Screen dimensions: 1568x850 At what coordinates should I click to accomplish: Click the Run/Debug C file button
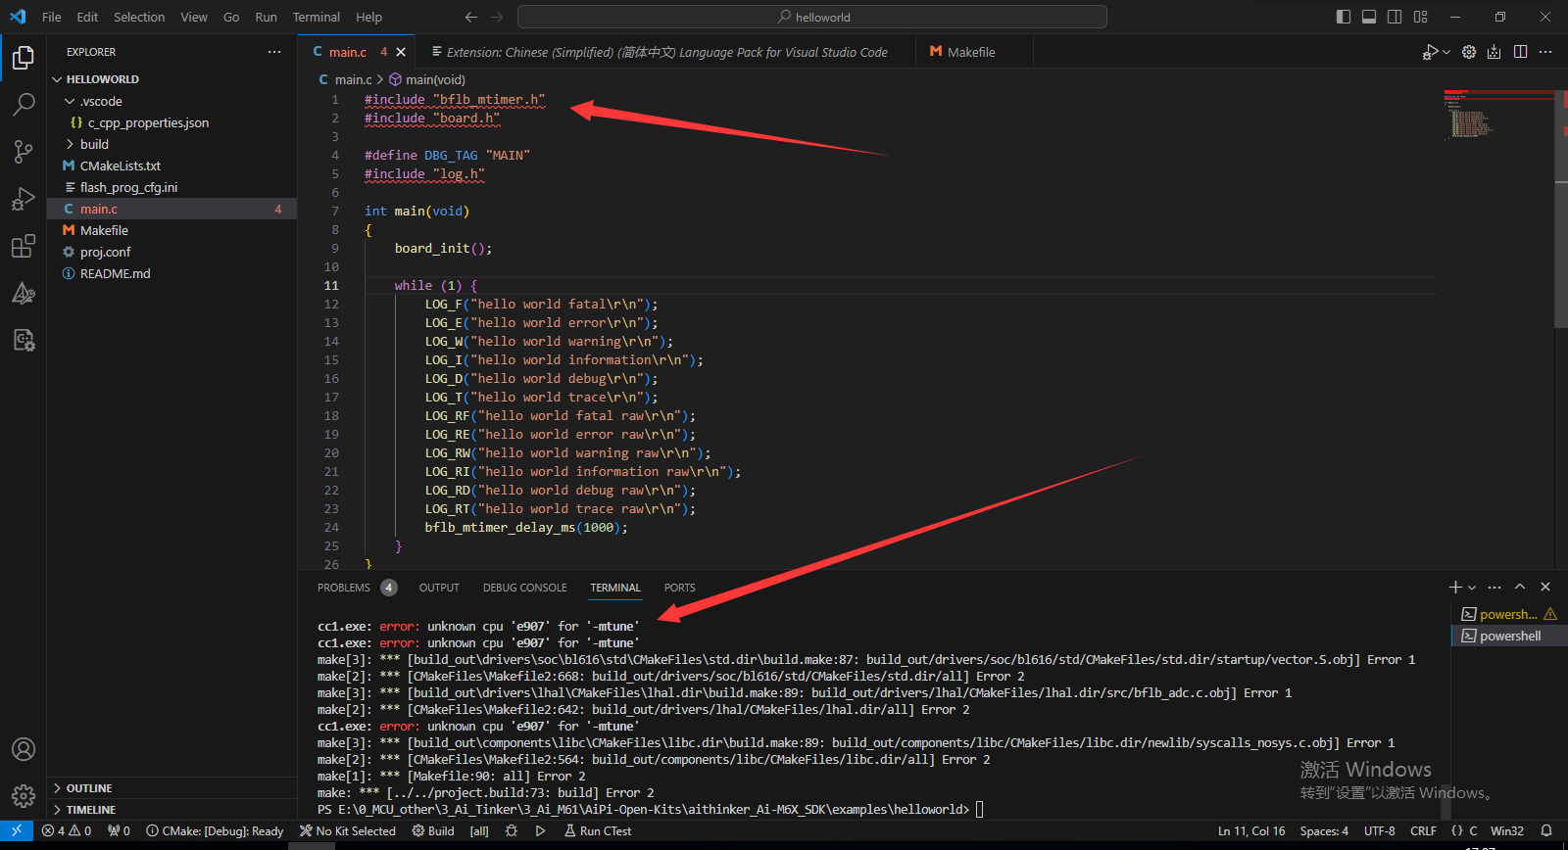[1431, 52]
